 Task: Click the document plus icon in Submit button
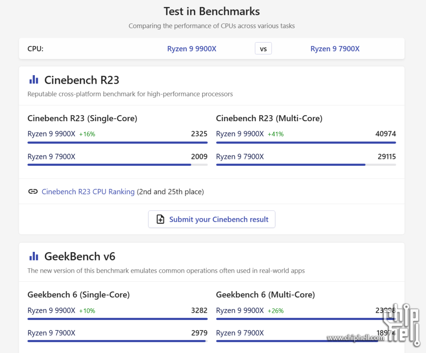coord(160,219)
